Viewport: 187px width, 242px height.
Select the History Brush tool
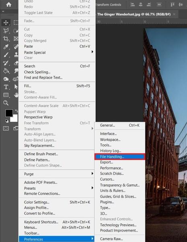pos(6,63)
